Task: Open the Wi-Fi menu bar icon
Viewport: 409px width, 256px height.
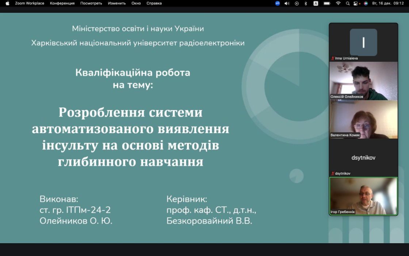Action: [338, 3]
